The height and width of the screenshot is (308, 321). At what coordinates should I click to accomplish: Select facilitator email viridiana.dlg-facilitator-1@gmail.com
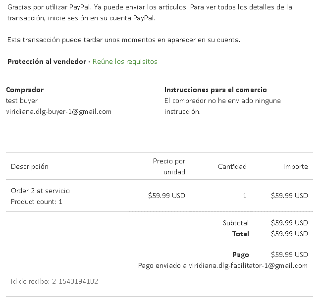[x=248, y=265]
